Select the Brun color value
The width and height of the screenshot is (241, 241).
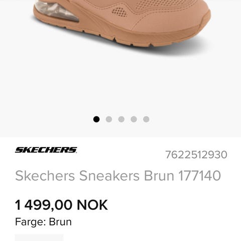pyautogui.click(x=60, y=222)
